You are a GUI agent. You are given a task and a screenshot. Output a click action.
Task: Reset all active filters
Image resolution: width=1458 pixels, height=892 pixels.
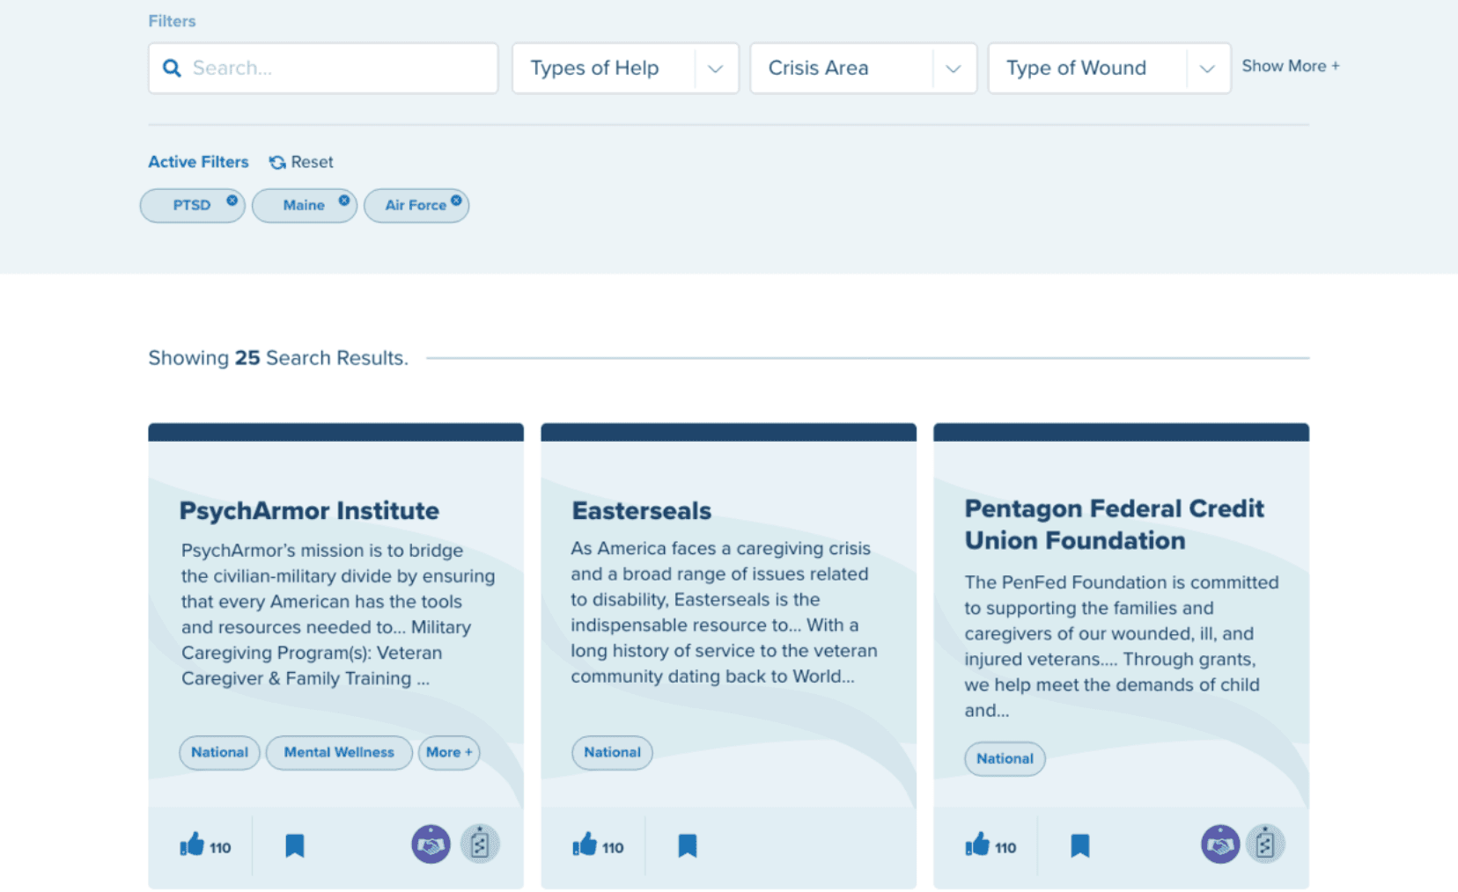tap(301, 162)
